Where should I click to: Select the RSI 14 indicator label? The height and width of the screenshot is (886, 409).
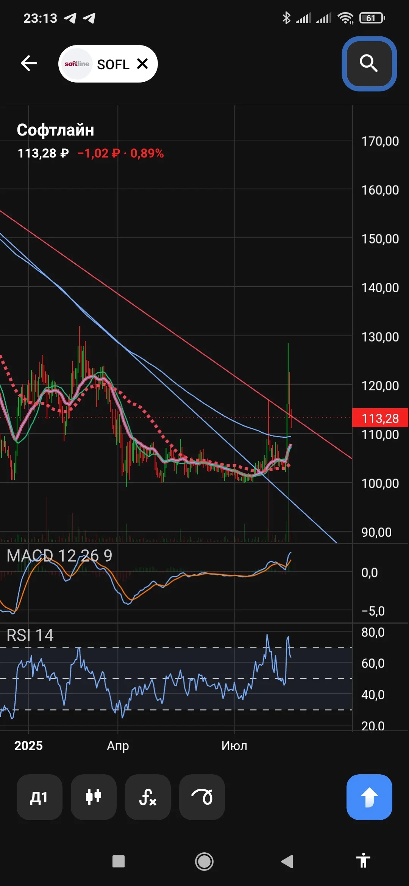point(30,635)
